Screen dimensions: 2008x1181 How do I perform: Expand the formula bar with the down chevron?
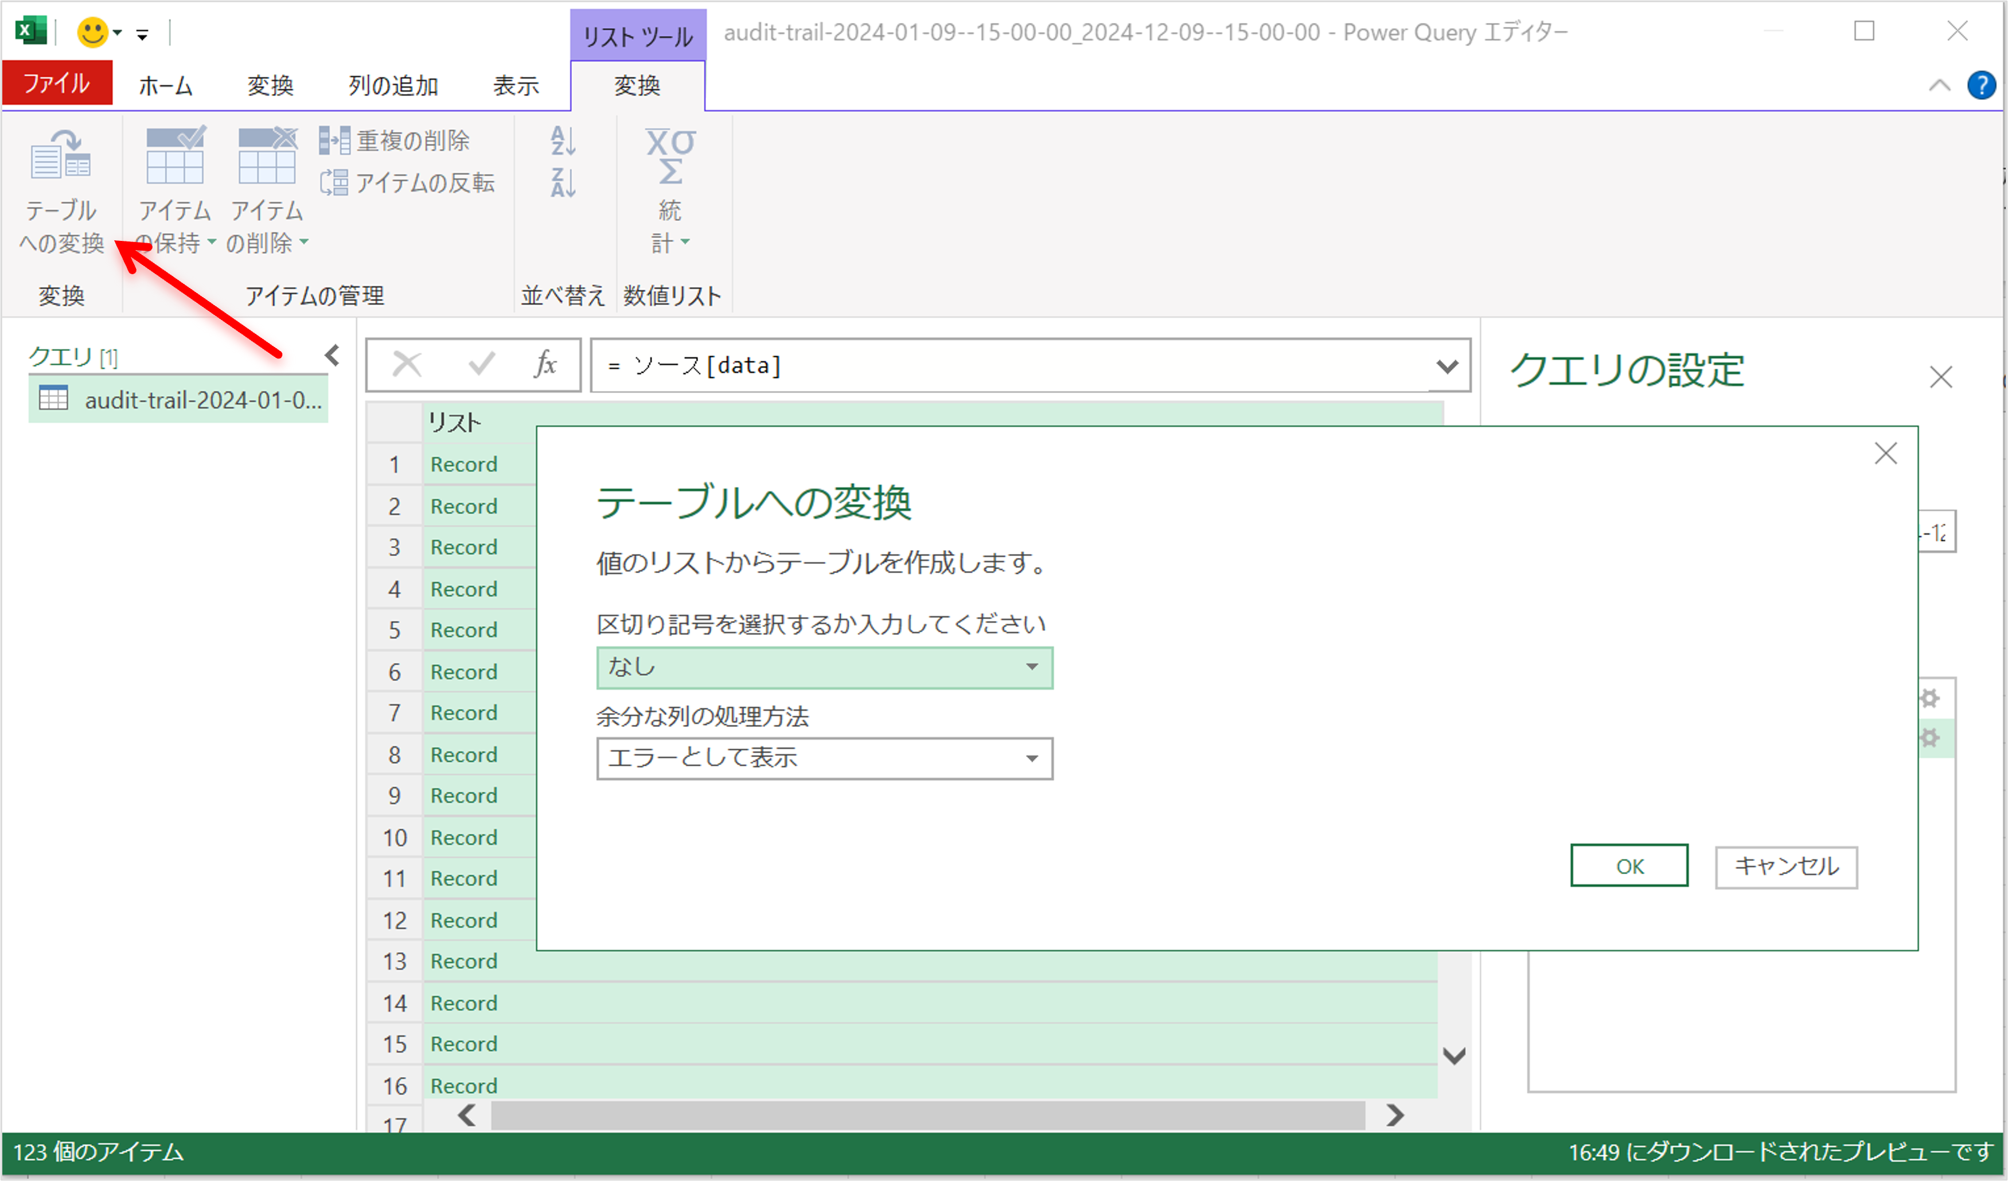(x=1448, y=366)
